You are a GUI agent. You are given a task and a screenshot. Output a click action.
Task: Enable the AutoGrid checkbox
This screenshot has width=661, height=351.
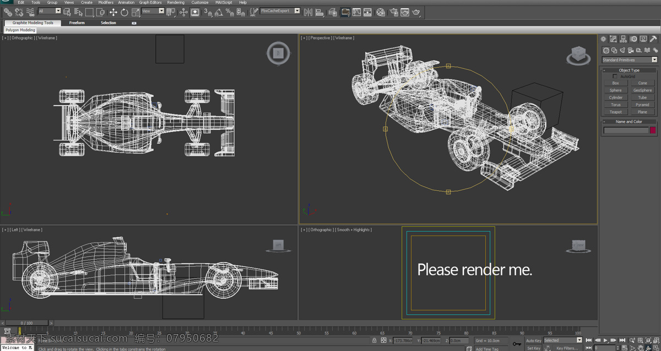(615, 76)
